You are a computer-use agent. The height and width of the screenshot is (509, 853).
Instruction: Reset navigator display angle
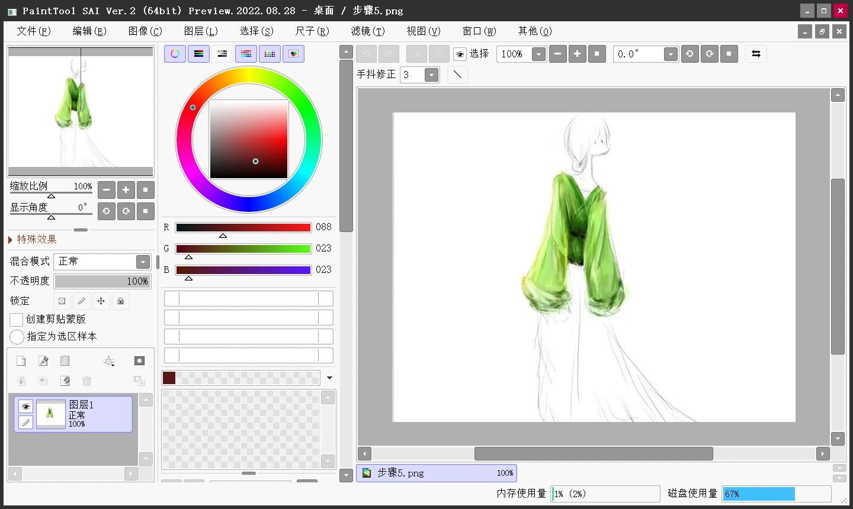pos(145,211)
